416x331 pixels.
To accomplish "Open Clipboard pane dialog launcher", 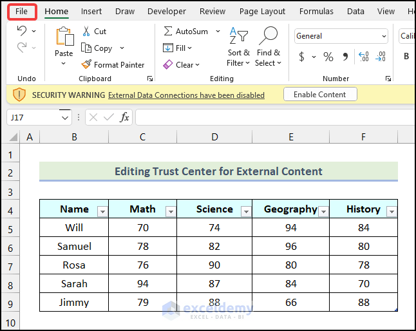I will tap(150, 79).
